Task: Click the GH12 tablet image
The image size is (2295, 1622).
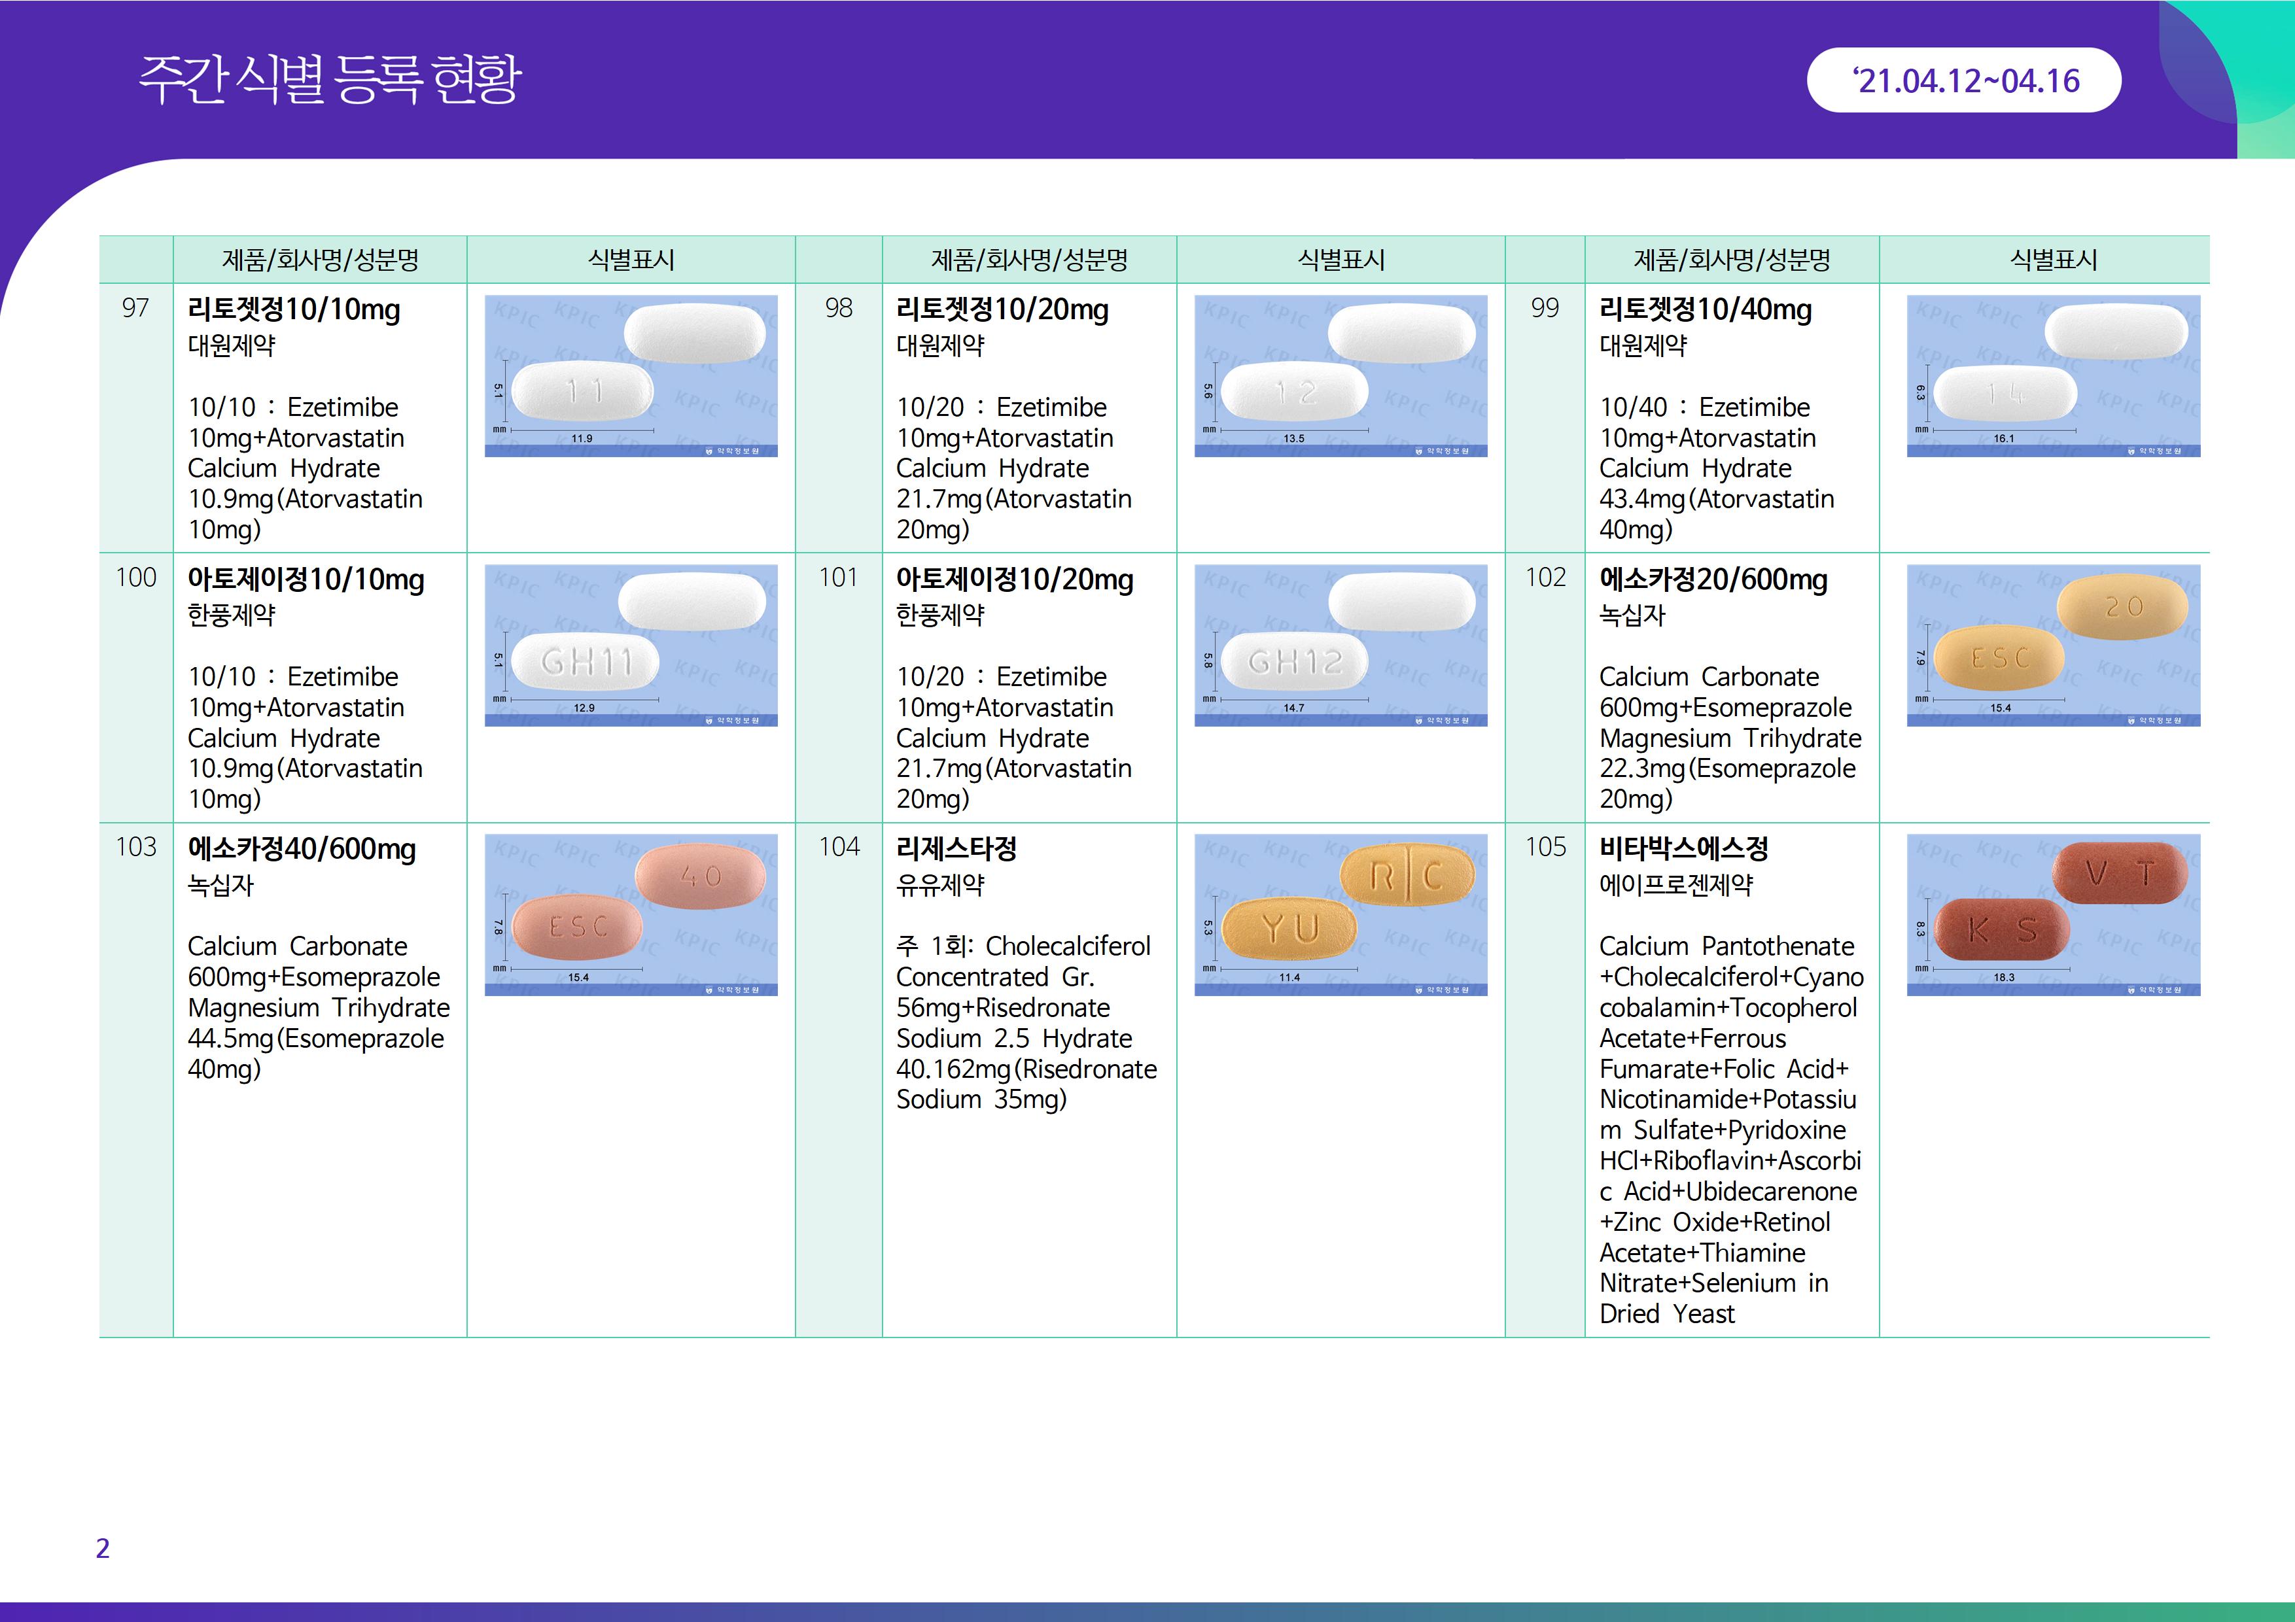Action: (1340, 646)
